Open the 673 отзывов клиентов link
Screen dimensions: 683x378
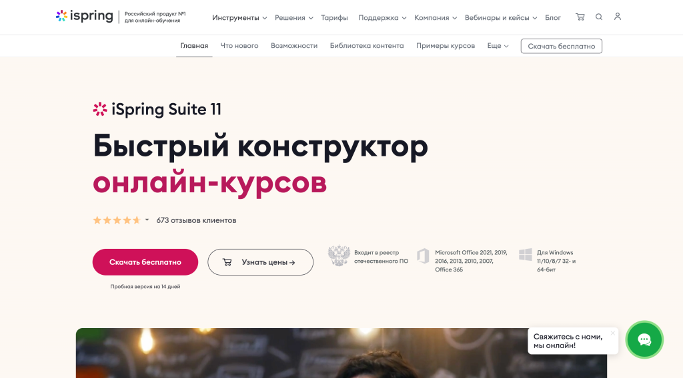point(196,220)
